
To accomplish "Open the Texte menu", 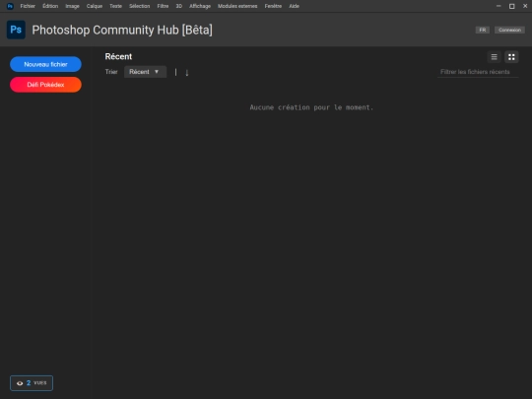I will pos(115,6).
